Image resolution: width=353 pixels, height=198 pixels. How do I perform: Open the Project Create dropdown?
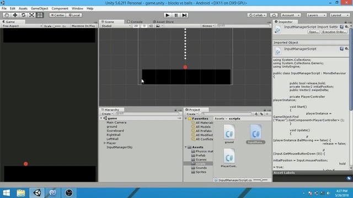coord(192,114)
